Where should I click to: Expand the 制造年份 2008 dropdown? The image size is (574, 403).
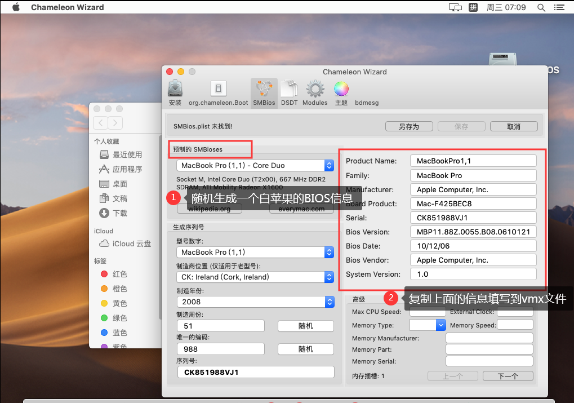(x=255, y=302)
